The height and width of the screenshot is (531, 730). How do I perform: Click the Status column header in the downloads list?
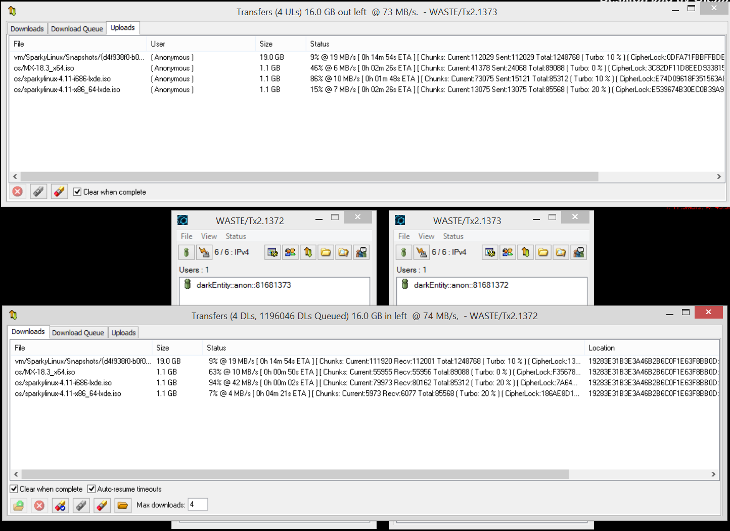pyautogui.click(x=394, y=348)
